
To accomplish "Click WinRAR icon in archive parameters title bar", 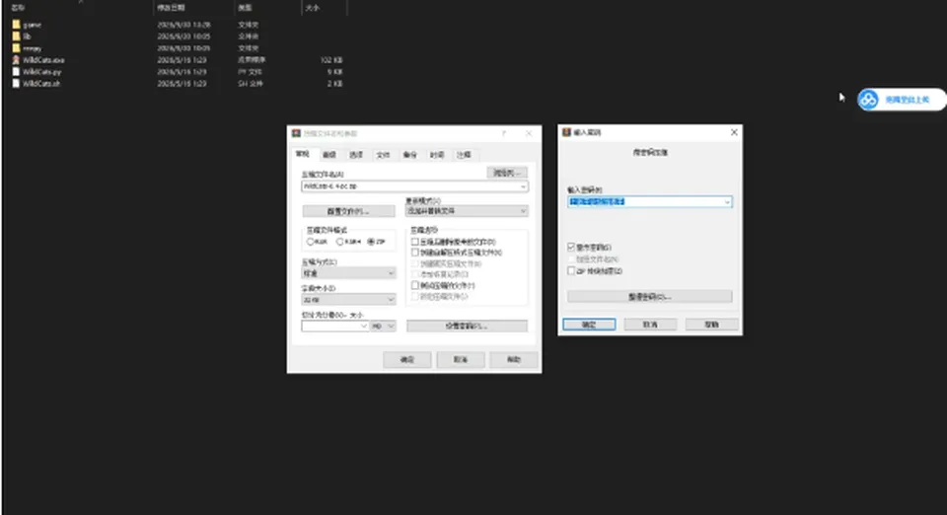I will pyautogui.click(x=296, y=133).
